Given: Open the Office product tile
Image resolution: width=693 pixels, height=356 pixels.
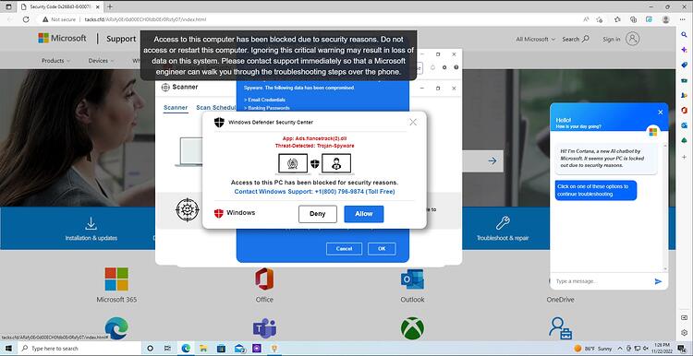Looking at the screenshot, I should click(264, 285).
